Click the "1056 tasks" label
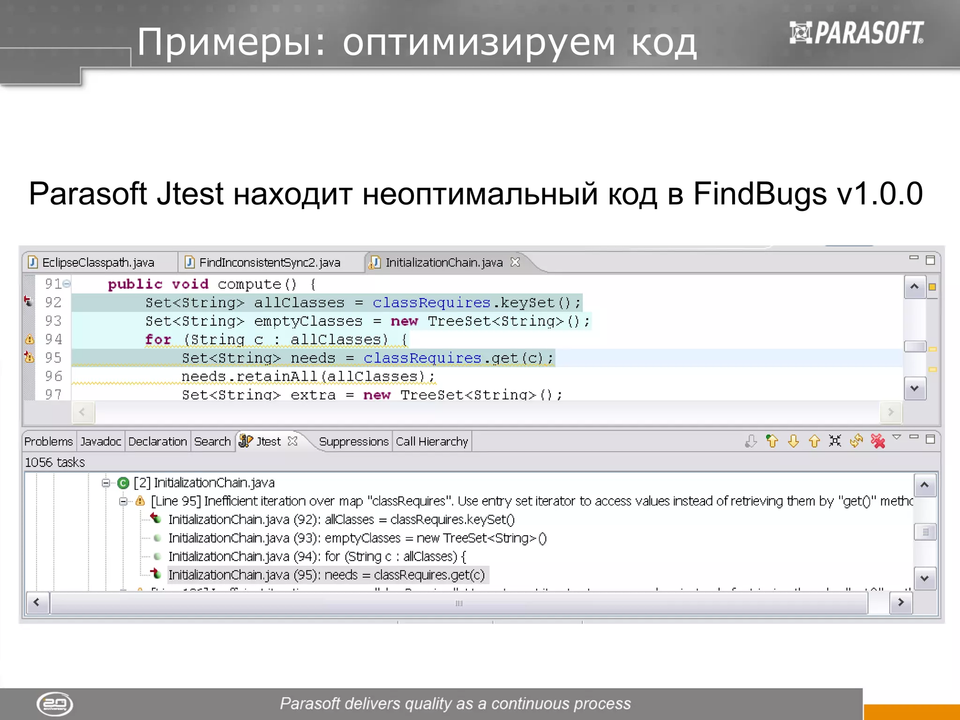Screen dimensions: 960x720 point(55,462)
